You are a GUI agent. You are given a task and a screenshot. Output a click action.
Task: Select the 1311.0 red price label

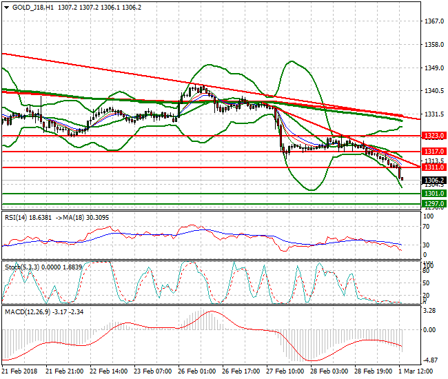tap(434, 167)
